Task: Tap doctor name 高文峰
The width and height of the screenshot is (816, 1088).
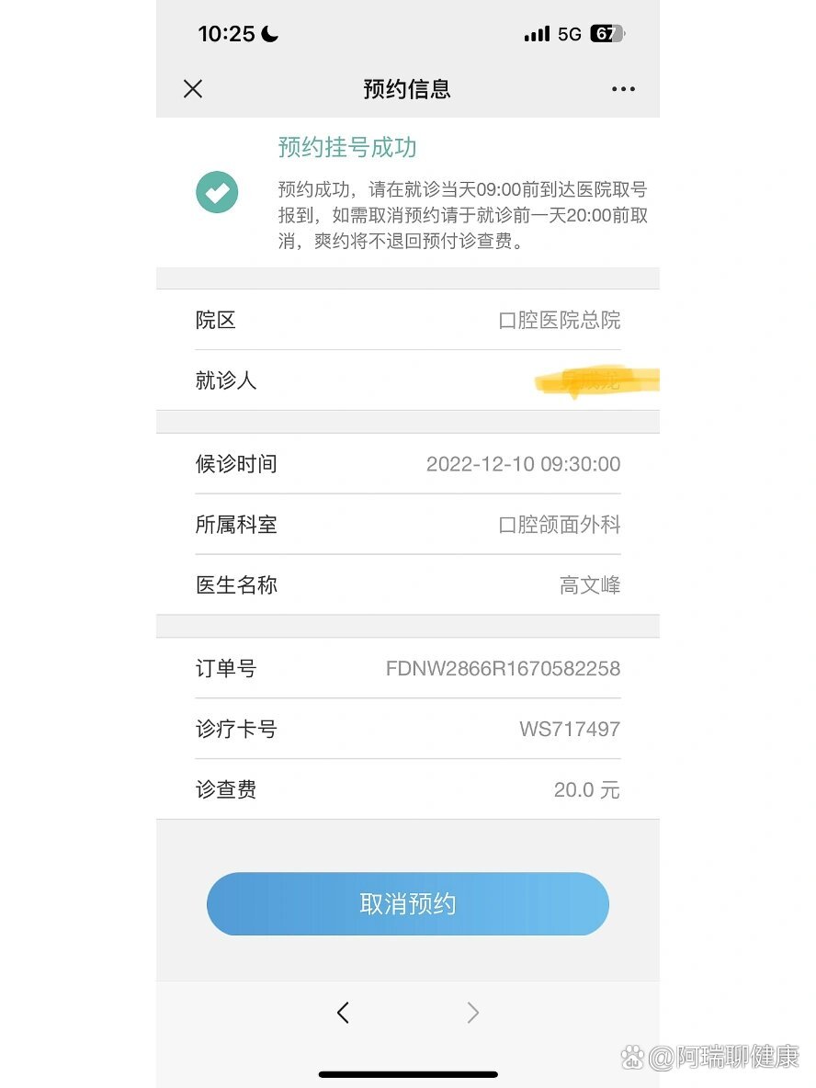Action: click(x=590, y=585)
